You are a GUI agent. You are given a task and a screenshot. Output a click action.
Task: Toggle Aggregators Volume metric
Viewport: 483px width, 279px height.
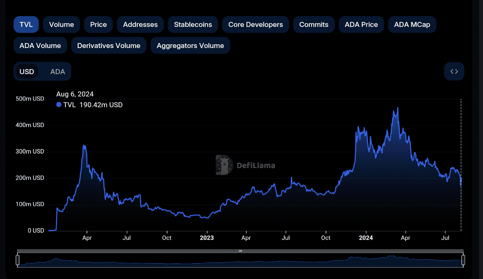pos(190,46)
